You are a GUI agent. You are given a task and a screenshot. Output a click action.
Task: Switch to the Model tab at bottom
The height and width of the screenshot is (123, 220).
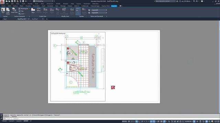tap(4, 121)
